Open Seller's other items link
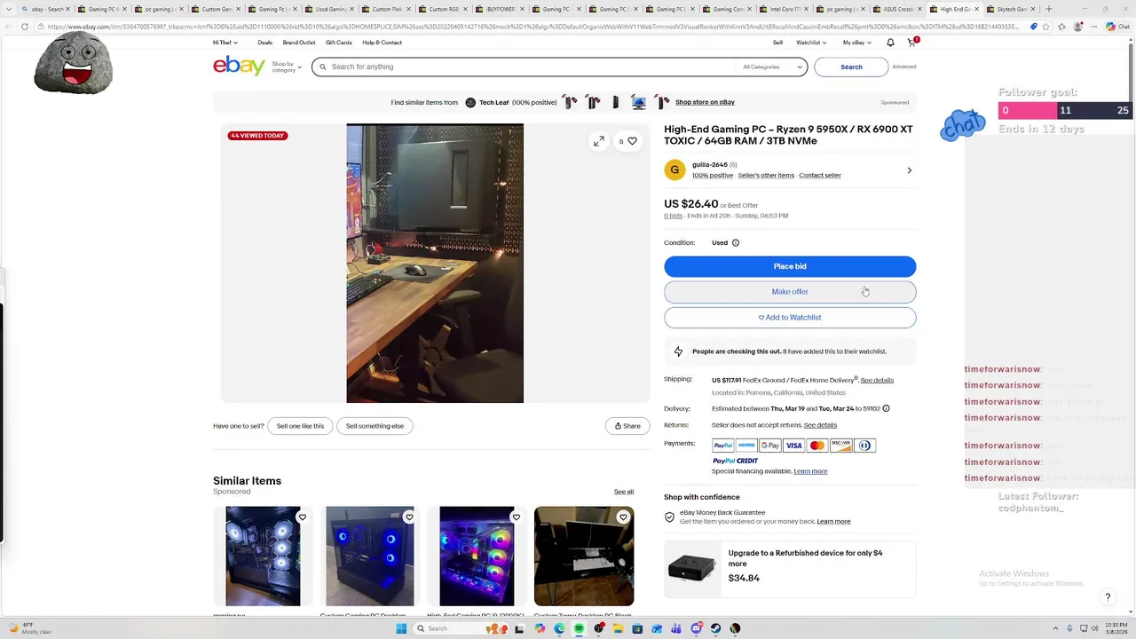This screenshot has width=1136, height=639. 766,176
